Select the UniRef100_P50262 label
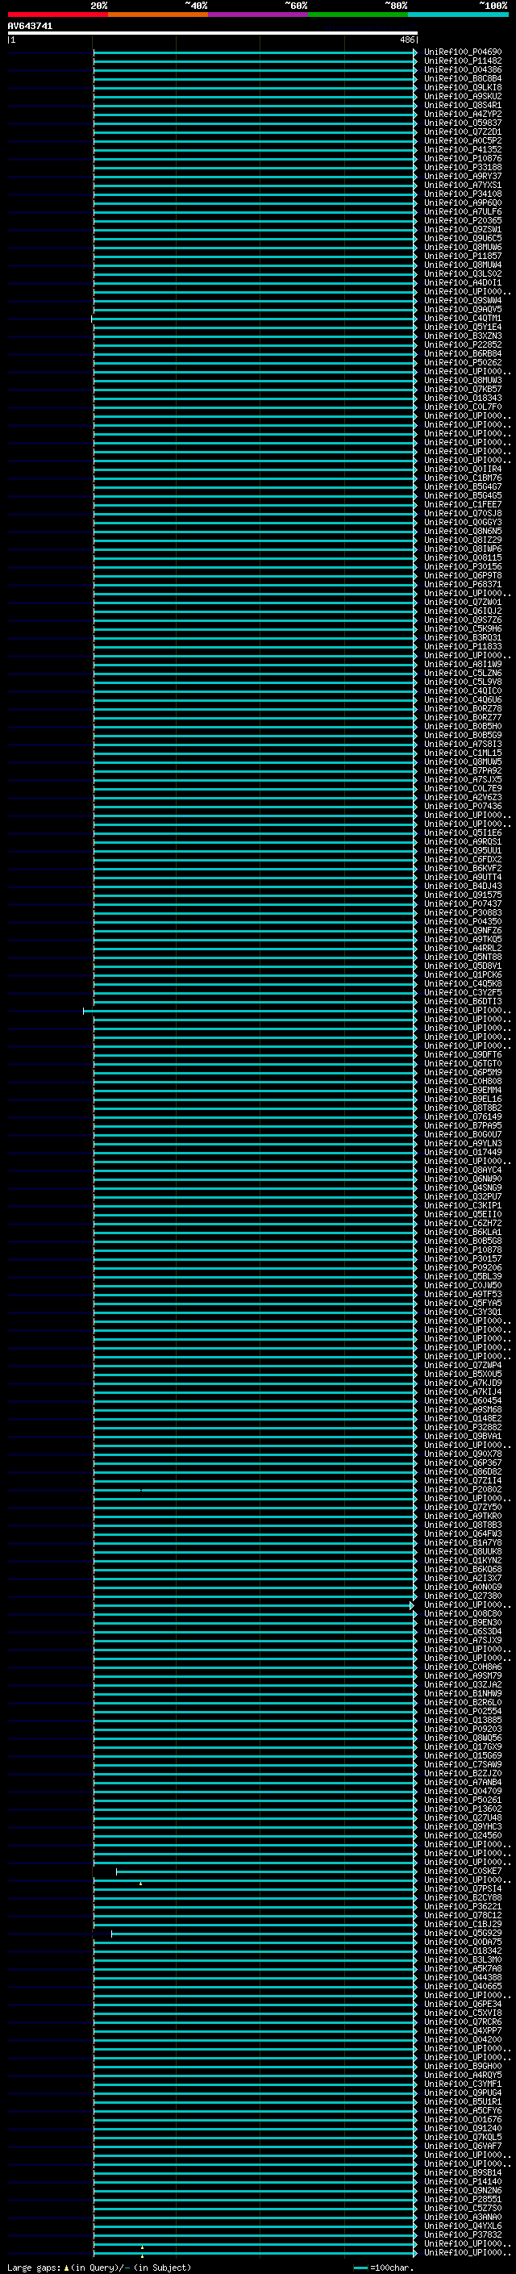The image size is (516, 2274). pos(463,363)
